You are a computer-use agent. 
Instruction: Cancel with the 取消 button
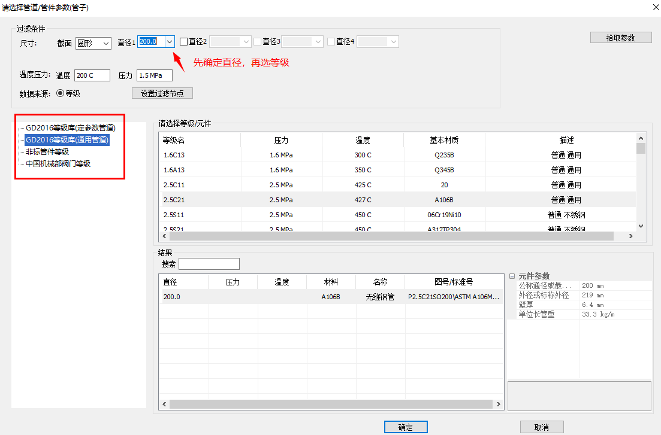coord(542,427)
